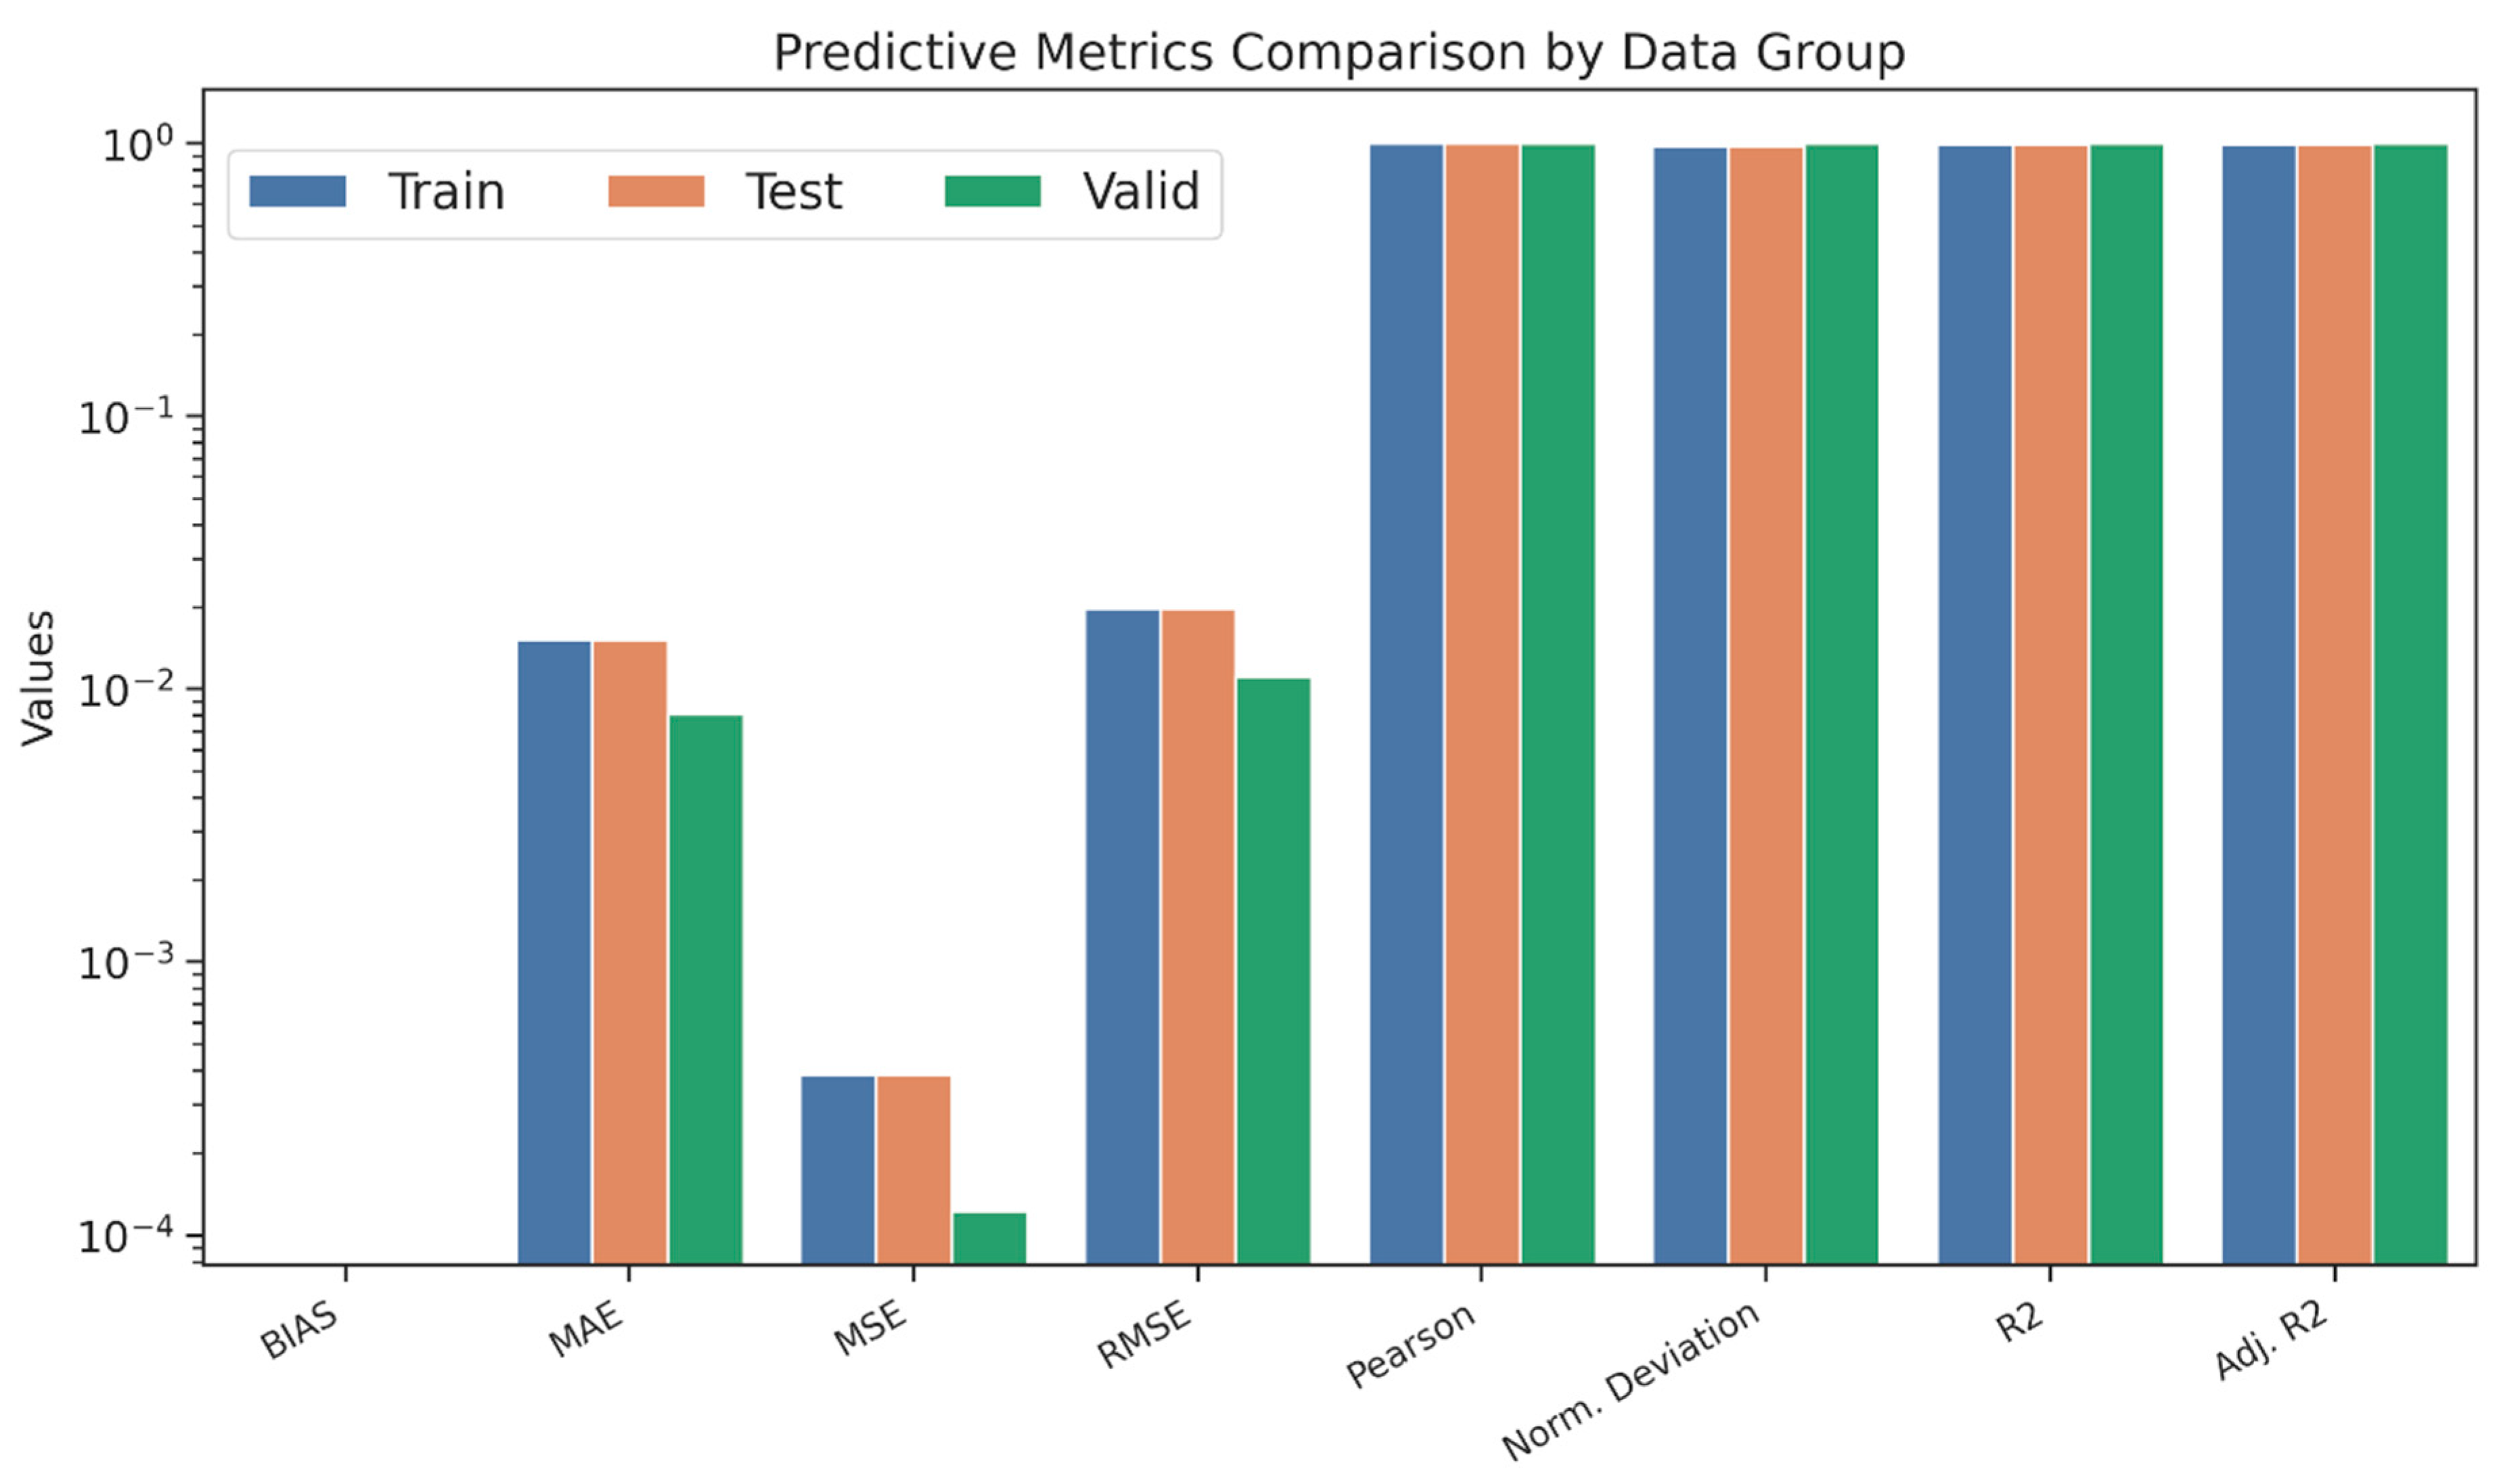Click the blue Train bar for Pearson
2499x1484 pixels.
pyautogui.click(x=1405, y=704)
